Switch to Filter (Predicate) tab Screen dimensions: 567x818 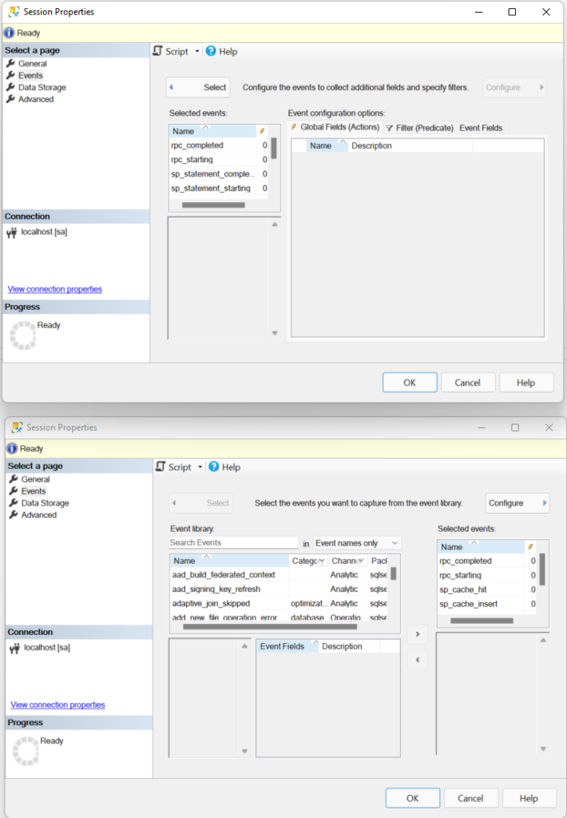tap(419, 128)
